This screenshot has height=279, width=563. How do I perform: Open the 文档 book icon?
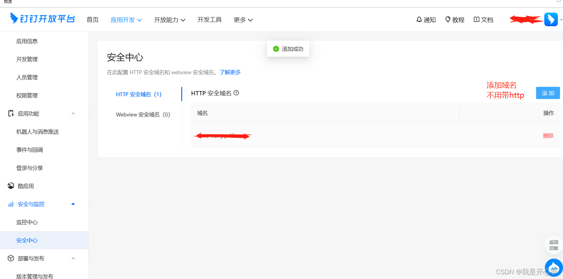tap(476, 20)
